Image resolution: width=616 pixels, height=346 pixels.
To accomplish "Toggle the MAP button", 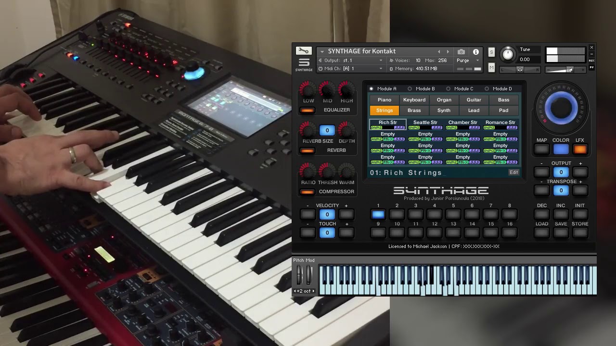I will click(x=542, y=149).
